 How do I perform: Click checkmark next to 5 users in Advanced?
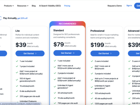coord(129,61)
